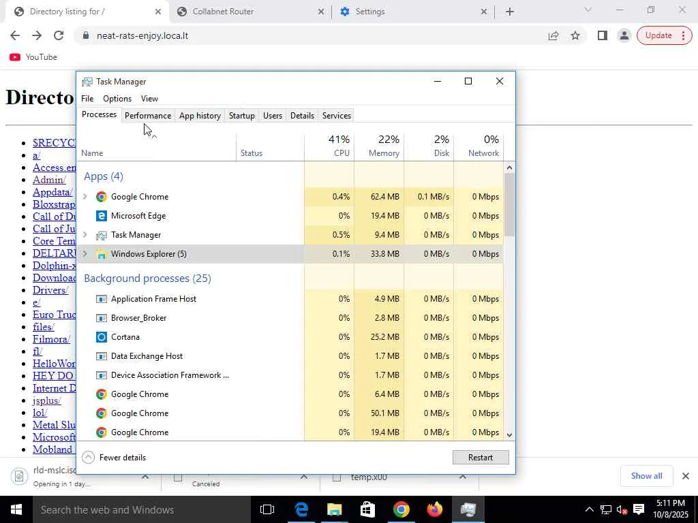Viewport: 698px width, 523px height.
Task: Open the File menu in Task Manager
Action: pyautogui.click(x=87, y=99)
